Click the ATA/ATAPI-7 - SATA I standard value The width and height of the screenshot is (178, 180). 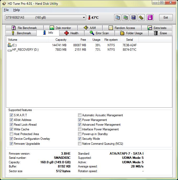pyautogui.click(x=126, y=153)
